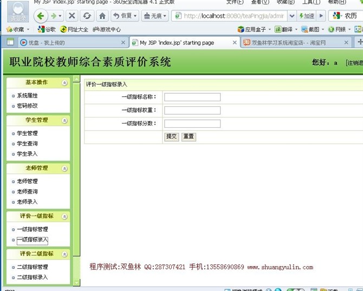Open the 无痕 private mode button
This screenshot has width=363, height=291.
coord(155,16)
